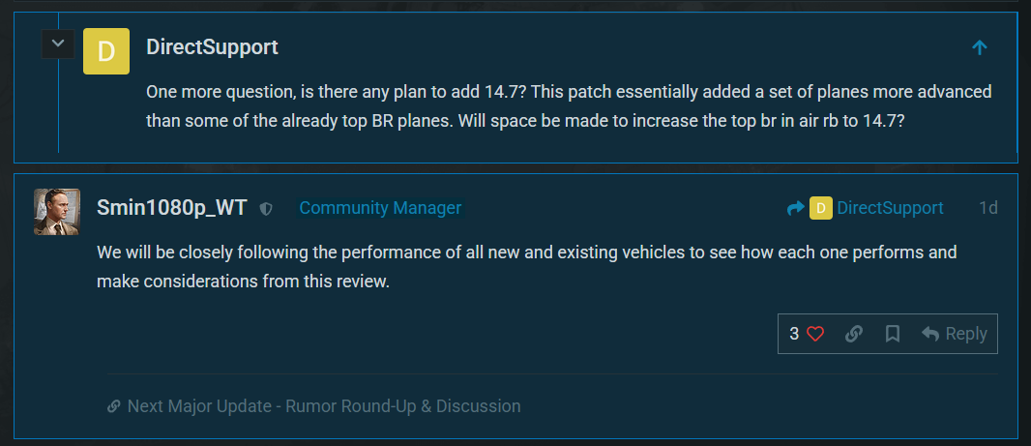Jump to quoted post with up arrow
The image size is (1031, 446).
[979, 47]
